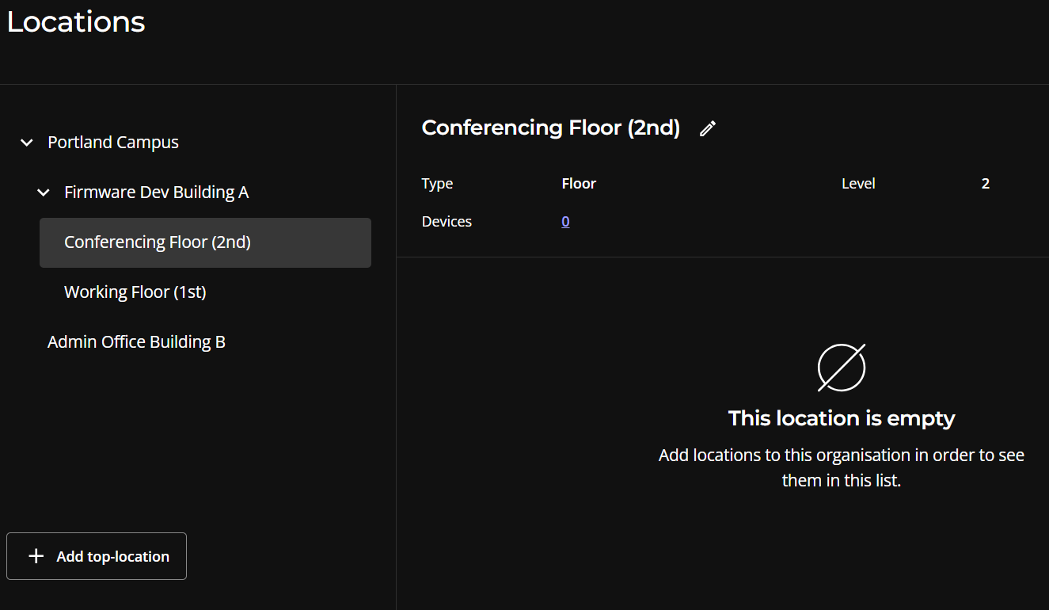The width and height of the screenshot is (1049, 610).
Task: Edit Conferencing Floor (2nd) name with pencil icon
Action: (x=708, y=128)
